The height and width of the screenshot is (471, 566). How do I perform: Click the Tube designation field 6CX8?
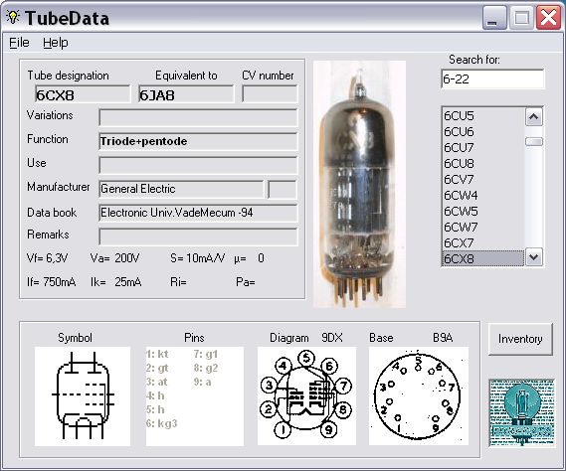pos(83,94)
